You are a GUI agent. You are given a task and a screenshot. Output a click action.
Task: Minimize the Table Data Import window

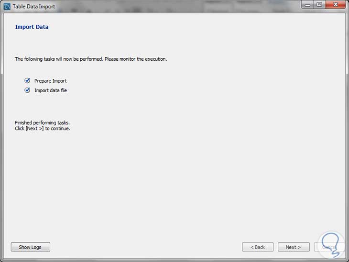pyautogui.click(x=307, y=5)
